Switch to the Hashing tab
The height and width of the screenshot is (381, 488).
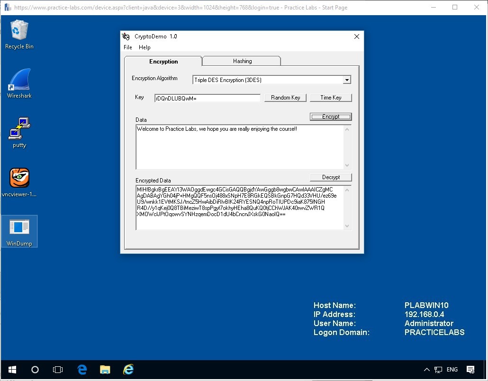tap(242, 61)
